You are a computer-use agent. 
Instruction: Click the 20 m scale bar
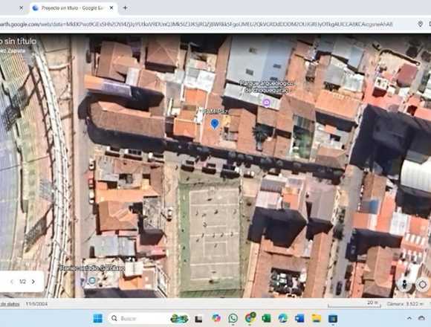tap(354, 304)
